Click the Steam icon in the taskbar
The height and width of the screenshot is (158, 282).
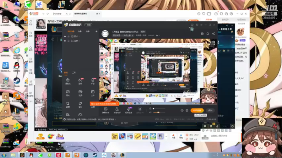95,155
